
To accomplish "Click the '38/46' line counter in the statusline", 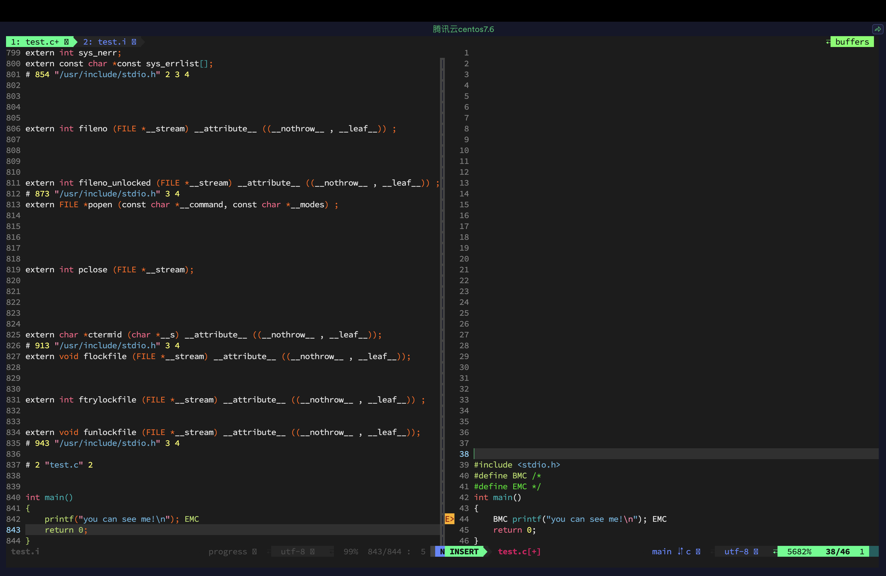I will pyautogui.click(x=837, y=551).
